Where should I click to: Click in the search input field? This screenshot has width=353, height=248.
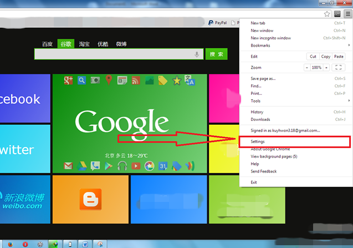point(119,54)
